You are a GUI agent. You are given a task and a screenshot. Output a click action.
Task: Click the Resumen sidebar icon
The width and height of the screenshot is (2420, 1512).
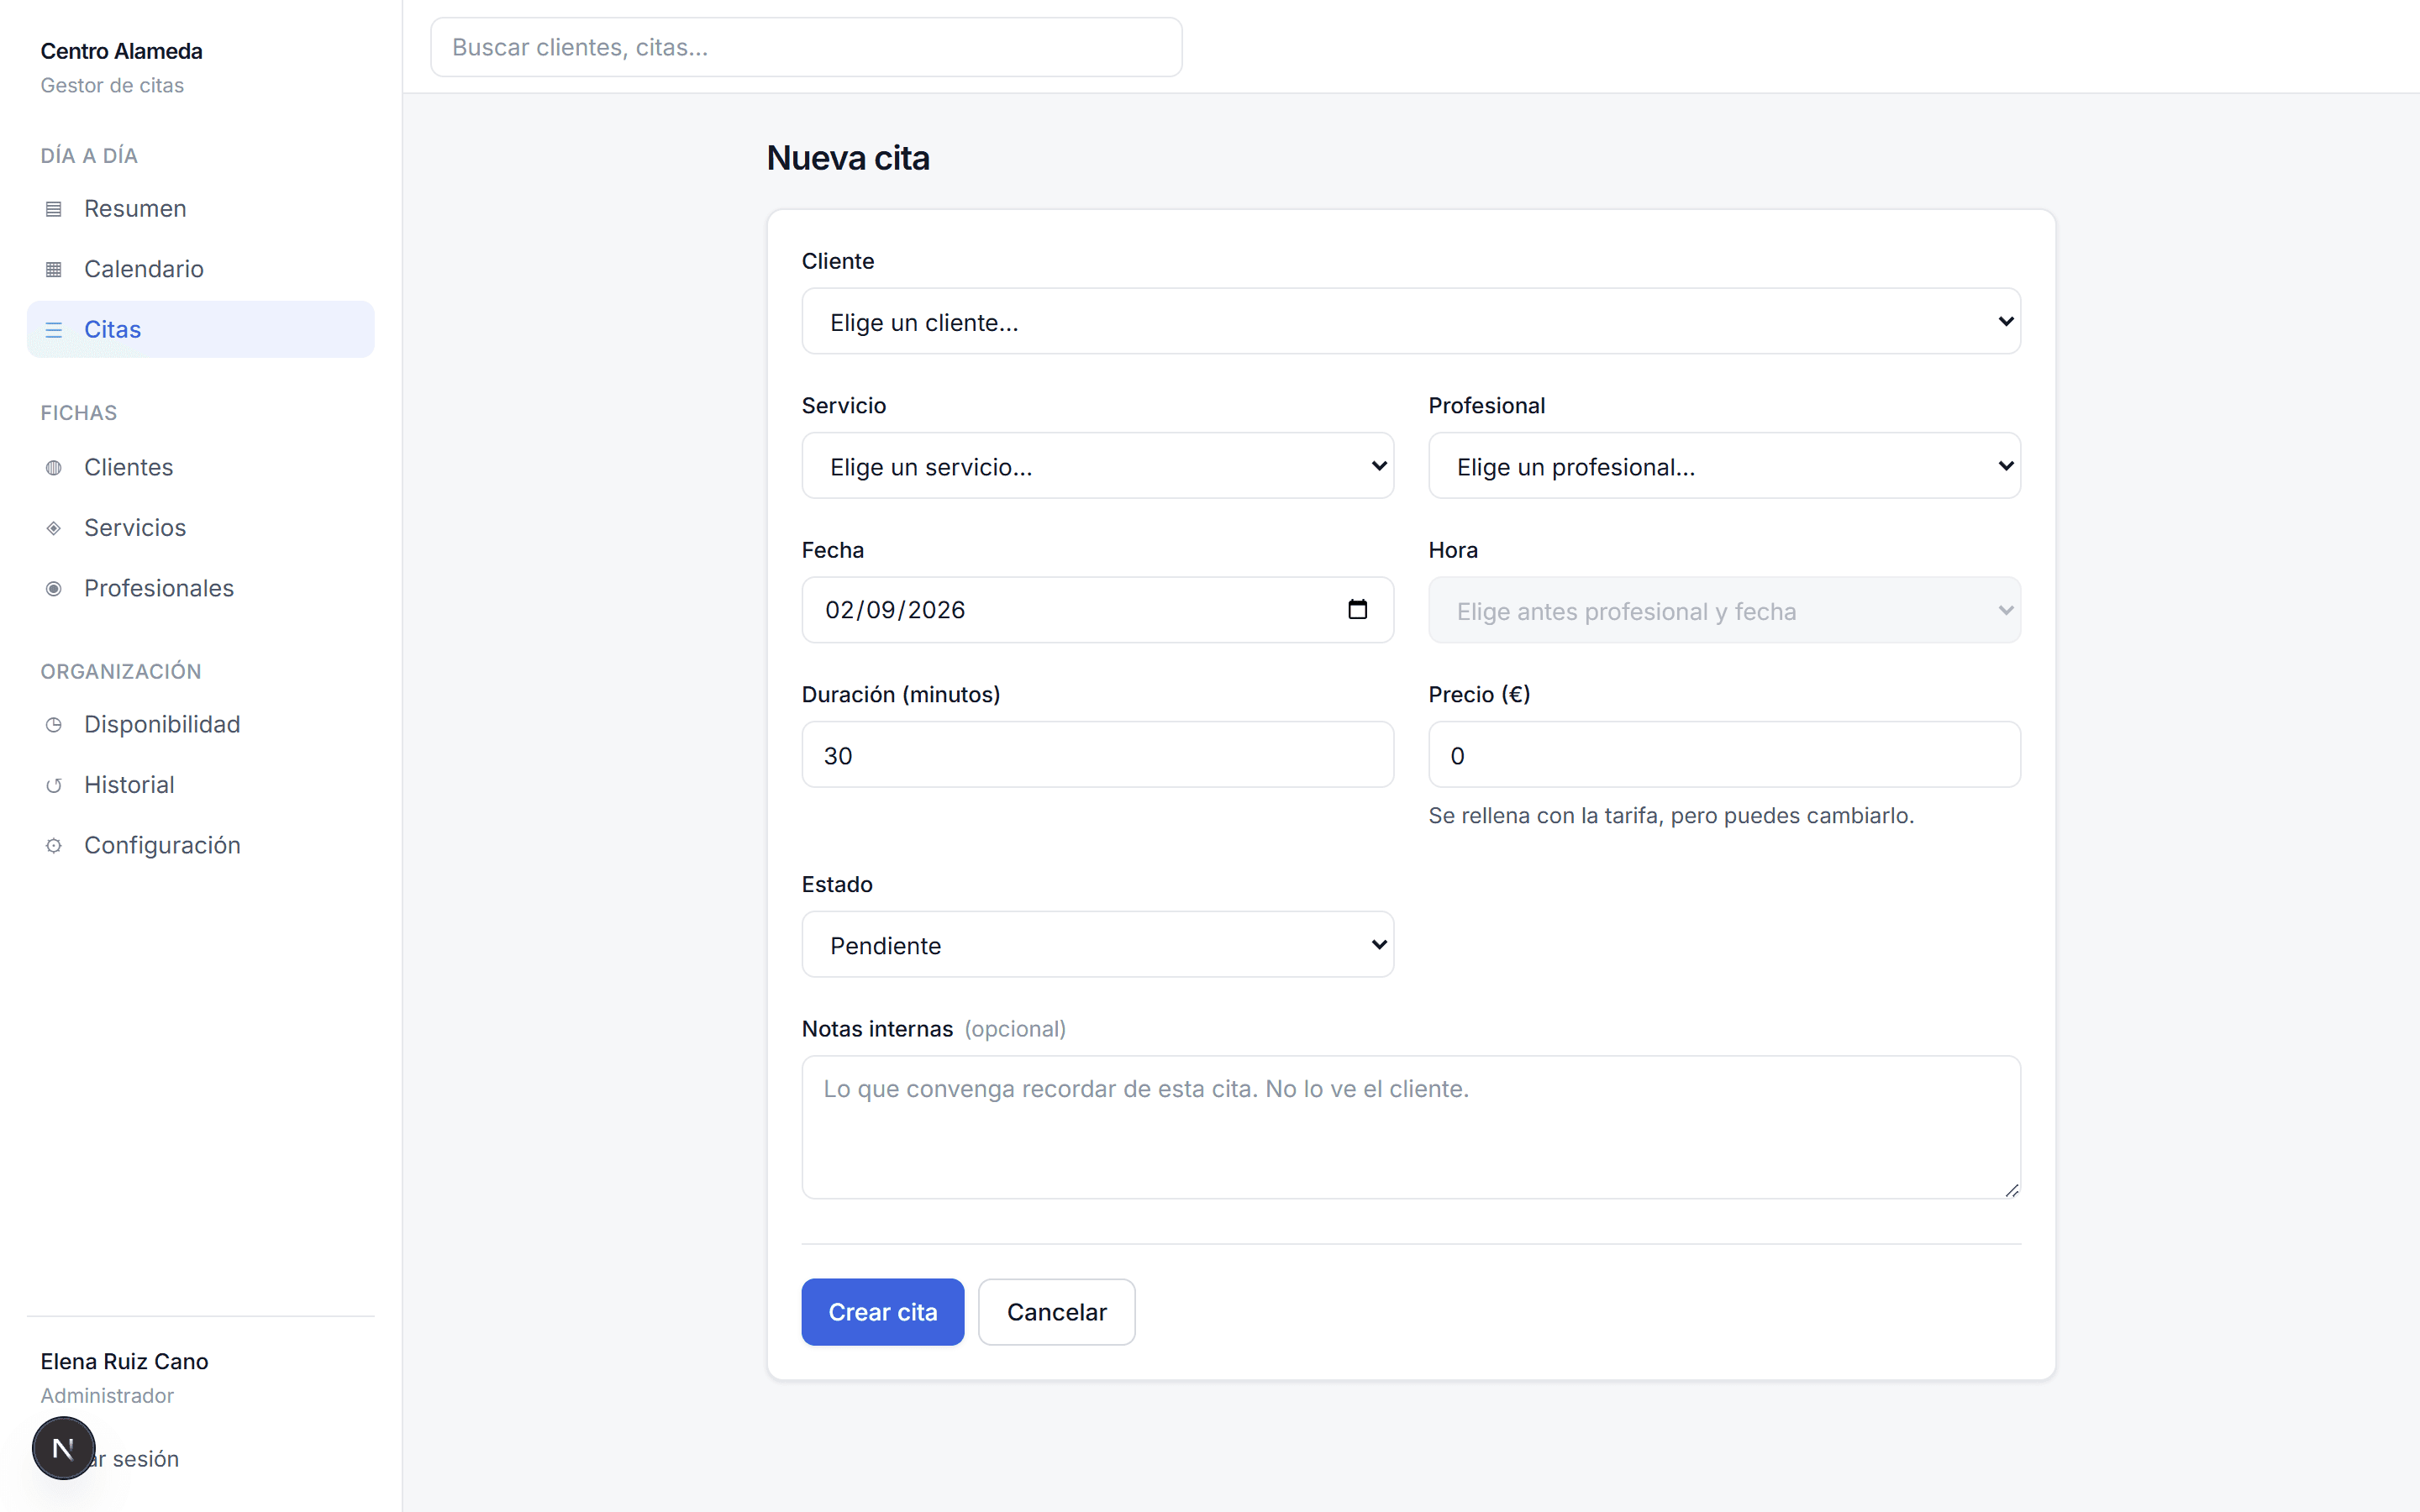(x=54, y=209)
